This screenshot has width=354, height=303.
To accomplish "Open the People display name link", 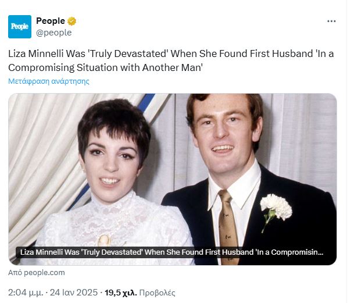I will pyautogui.click(x=51, y=22).
